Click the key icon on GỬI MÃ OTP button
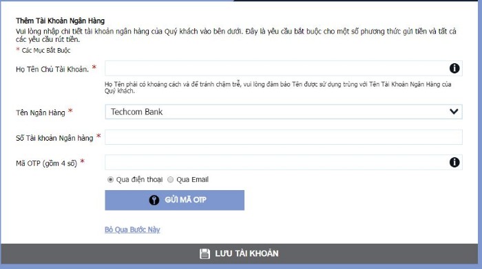Image resolution: width=482 pixels, height=269 pixels. pos(154,200)
